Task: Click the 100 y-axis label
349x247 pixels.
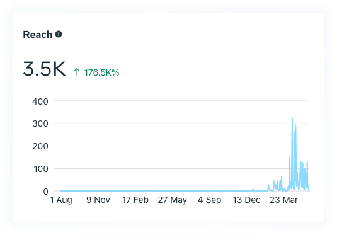Action: [41, 169]
